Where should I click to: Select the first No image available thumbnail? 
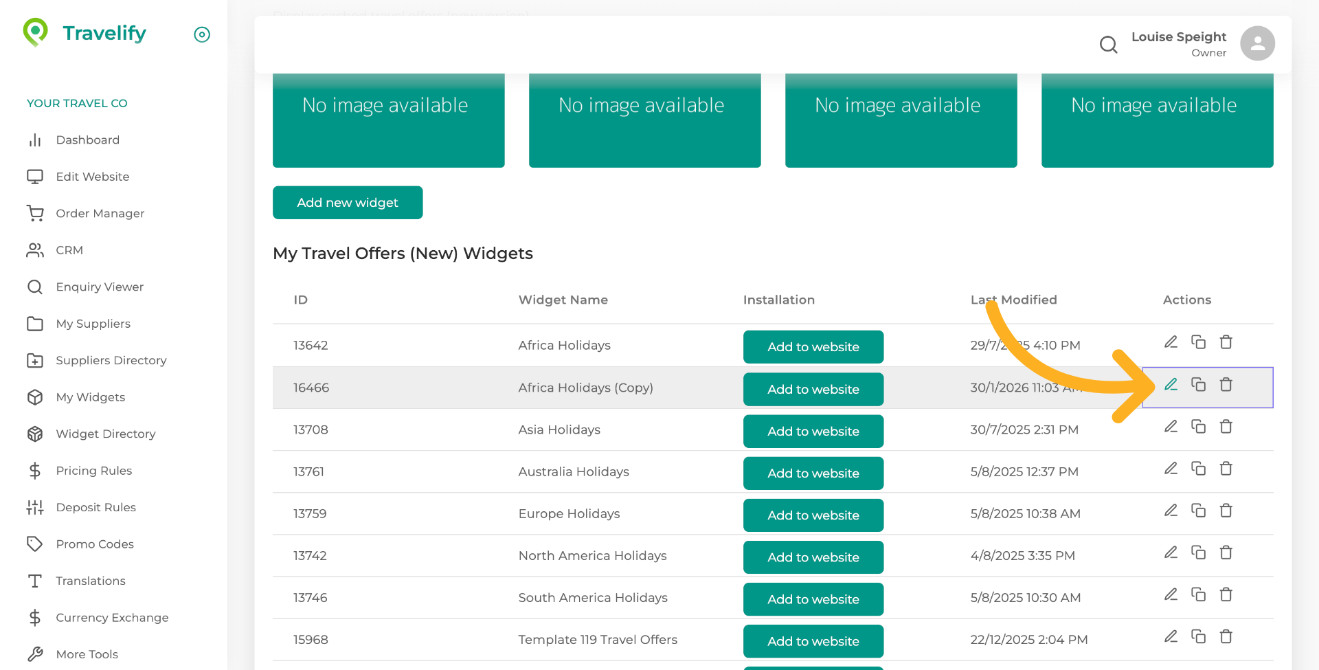tap(388, 120)
